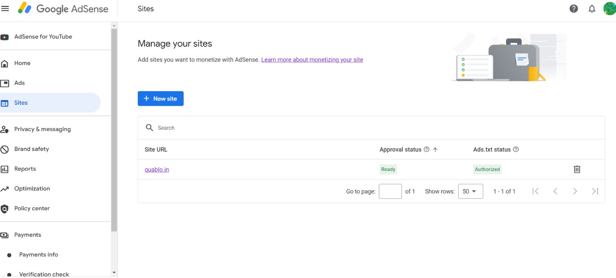
Task: Click the search magnifier icon
Action: (x=149, y=127)
